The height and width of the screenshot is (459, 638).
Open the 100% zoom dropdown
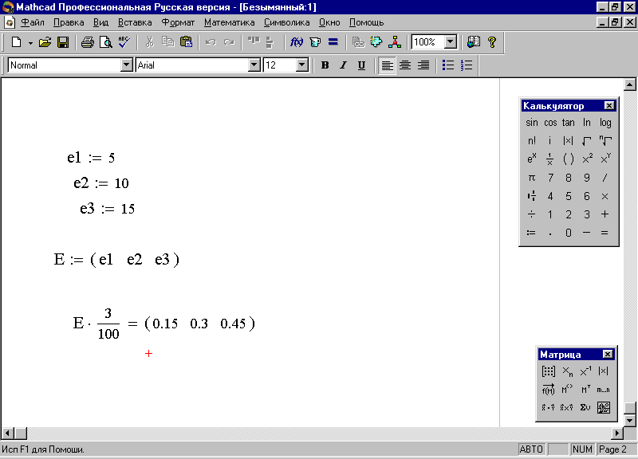[x=450, y=42]
